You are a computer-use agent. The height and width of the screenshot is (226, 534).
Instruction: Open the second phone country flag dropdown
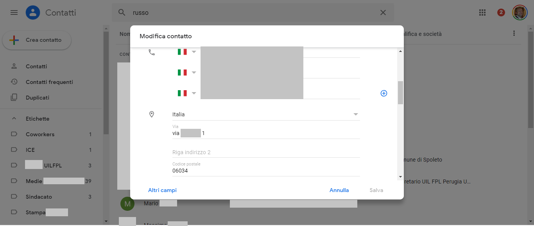186,72
